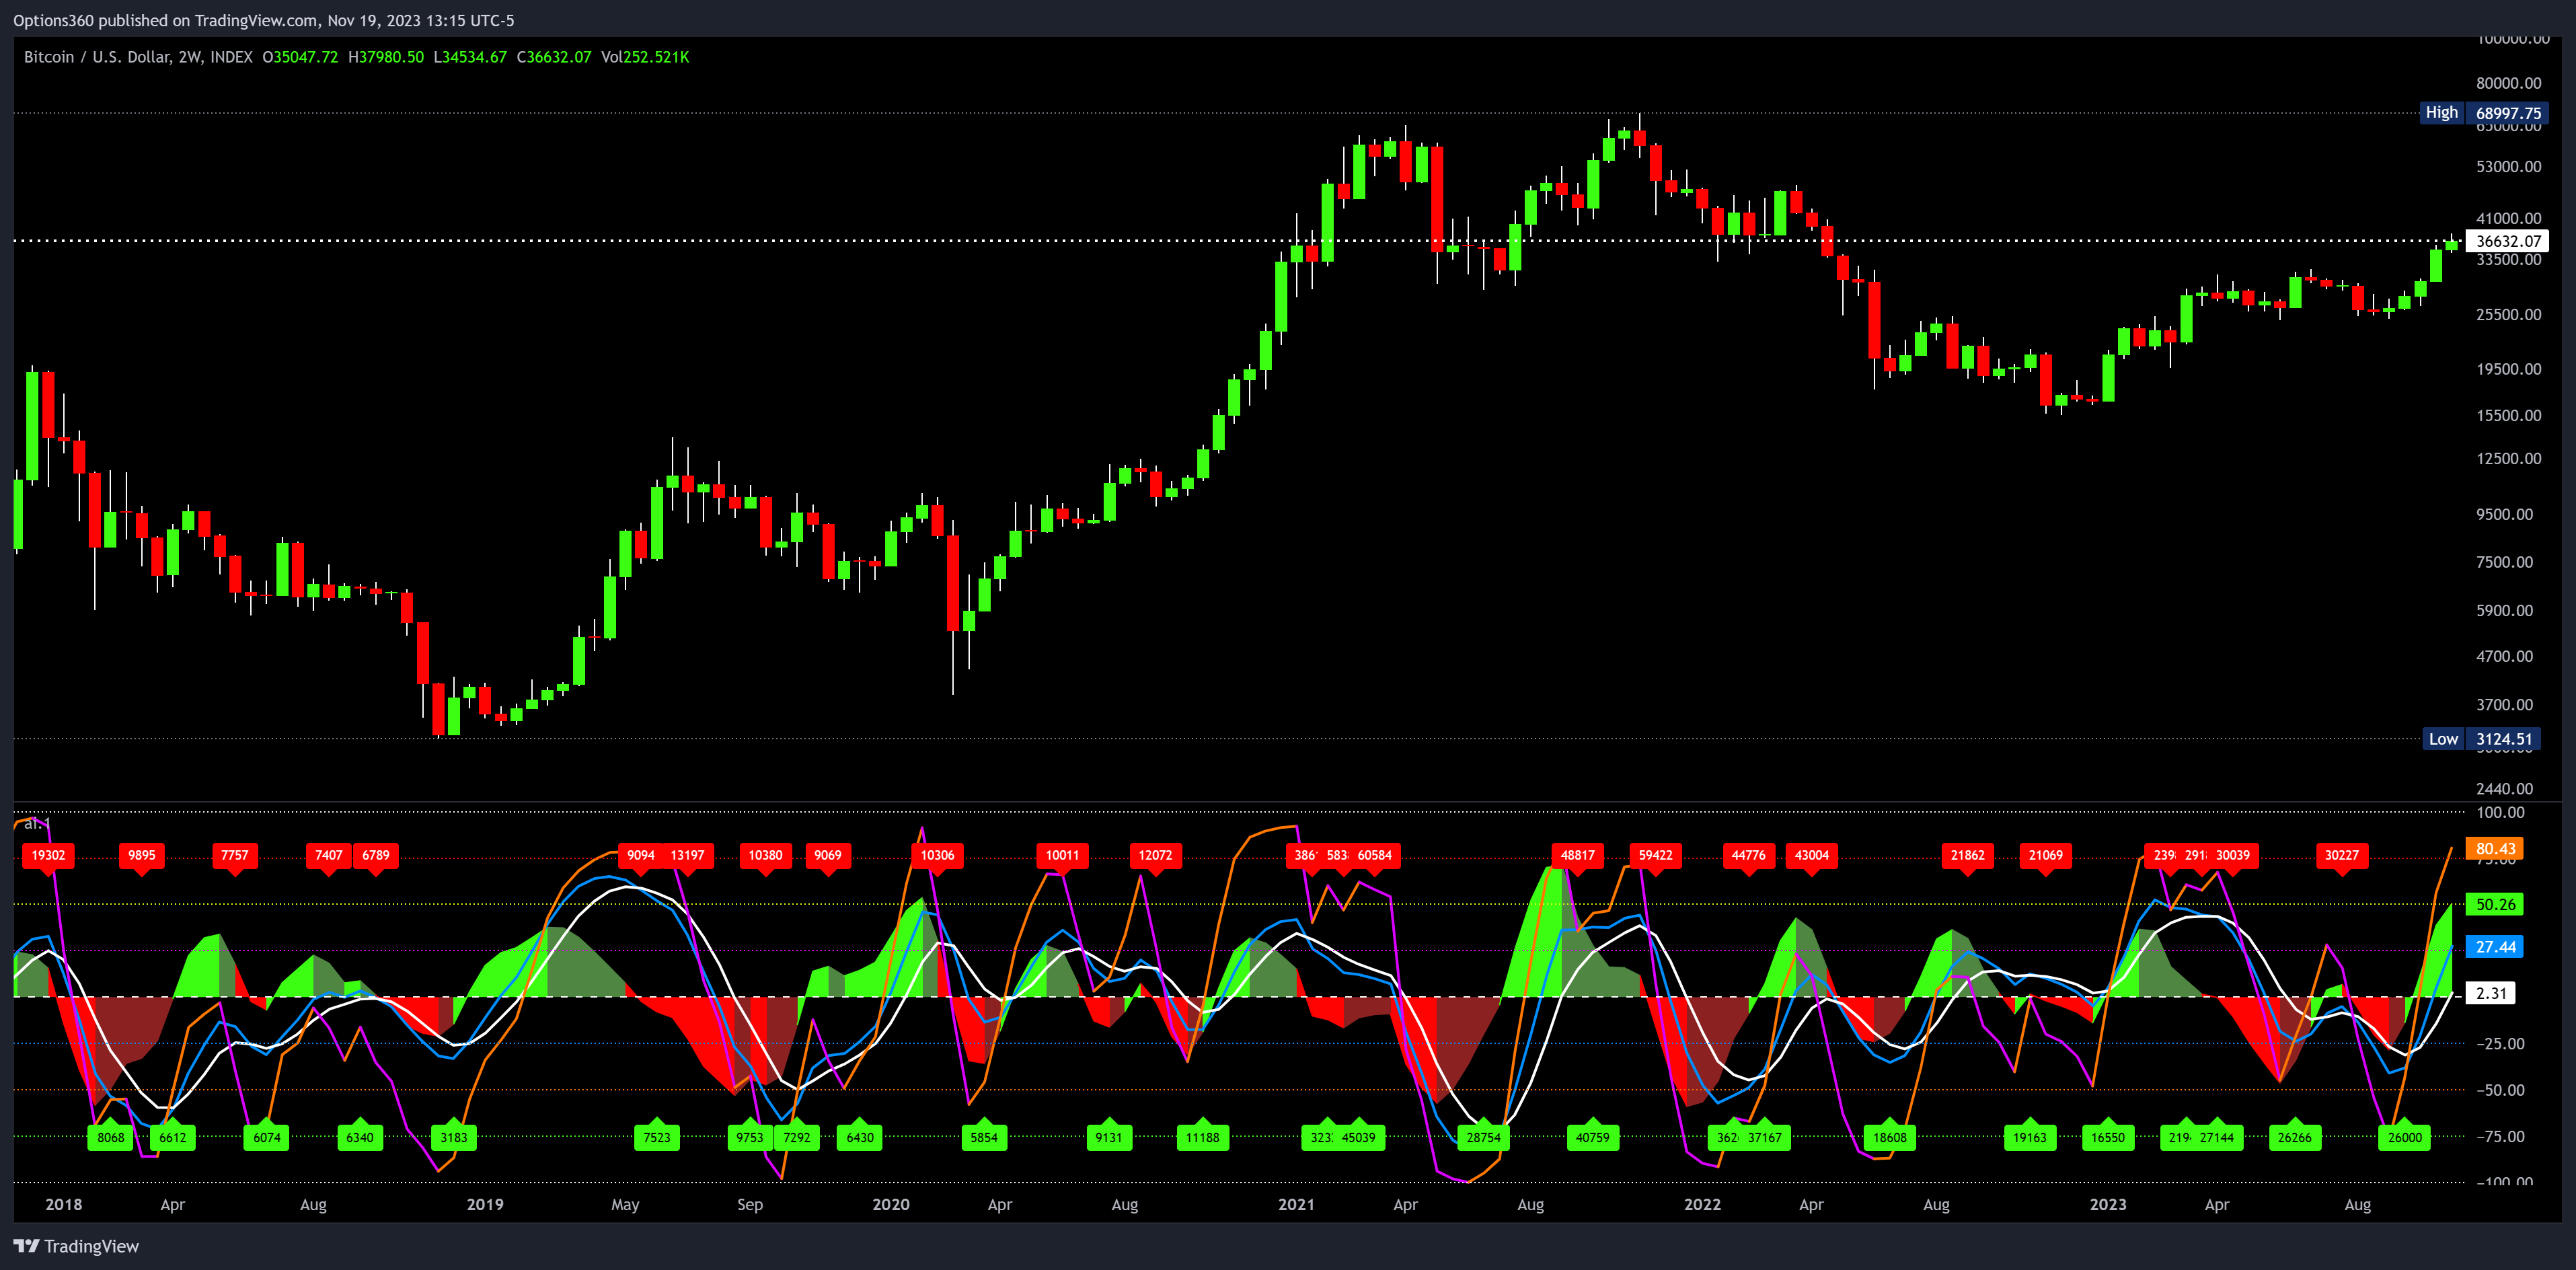This screenshot has height=1270, width=2576.
Task: Click the green buy marker 6430
Action: pos(860,1137)
